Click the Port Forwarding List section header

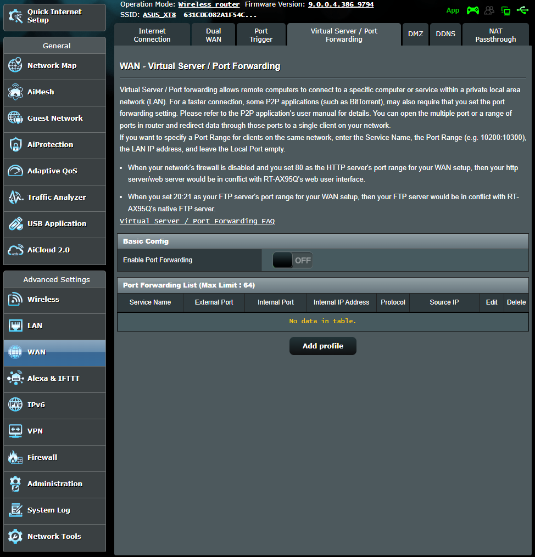pos(323,285)
